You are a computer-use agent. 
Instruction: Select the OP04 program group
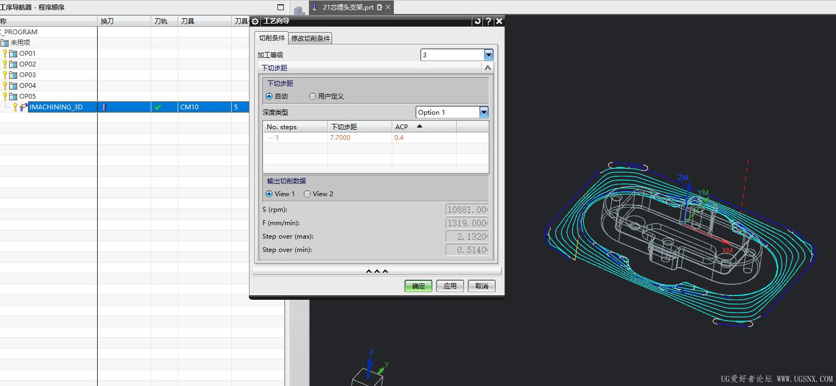coord(27,86)
